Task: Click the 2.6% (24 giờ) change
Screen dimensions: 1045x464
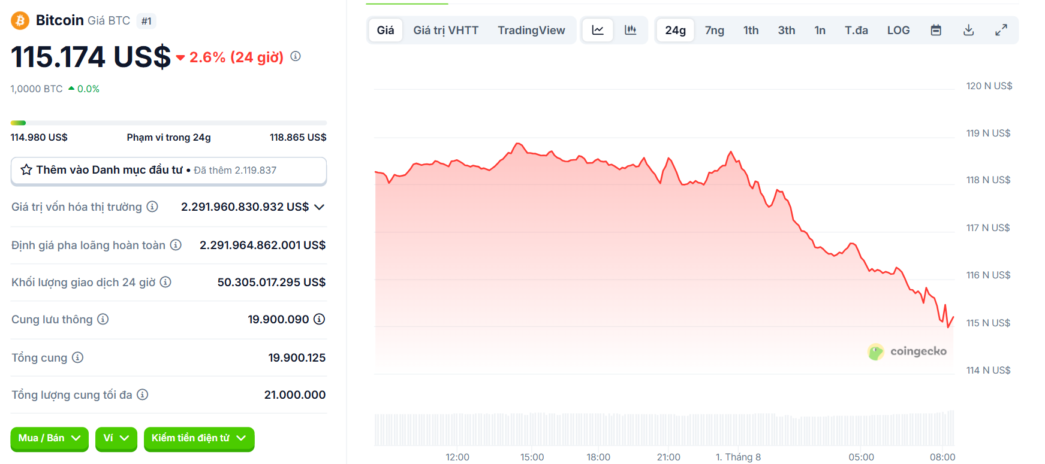Action: (230, 57)
